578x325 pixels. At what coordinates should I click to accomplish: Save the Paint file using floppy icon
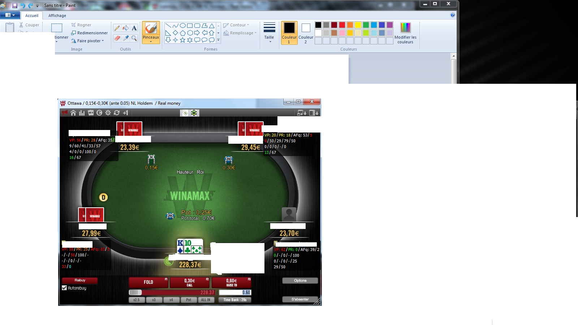15,5
